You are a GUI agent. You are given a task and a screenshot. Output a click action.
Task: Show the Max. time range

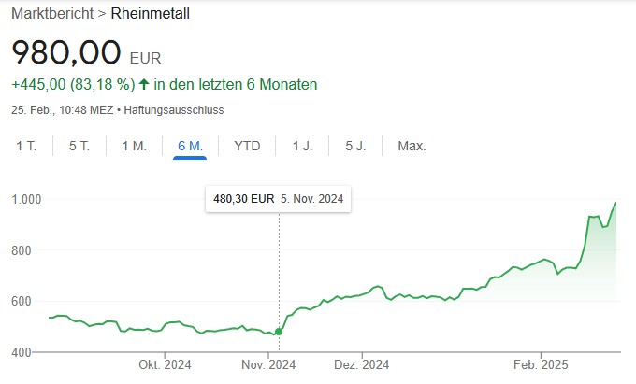pos(412,146)
